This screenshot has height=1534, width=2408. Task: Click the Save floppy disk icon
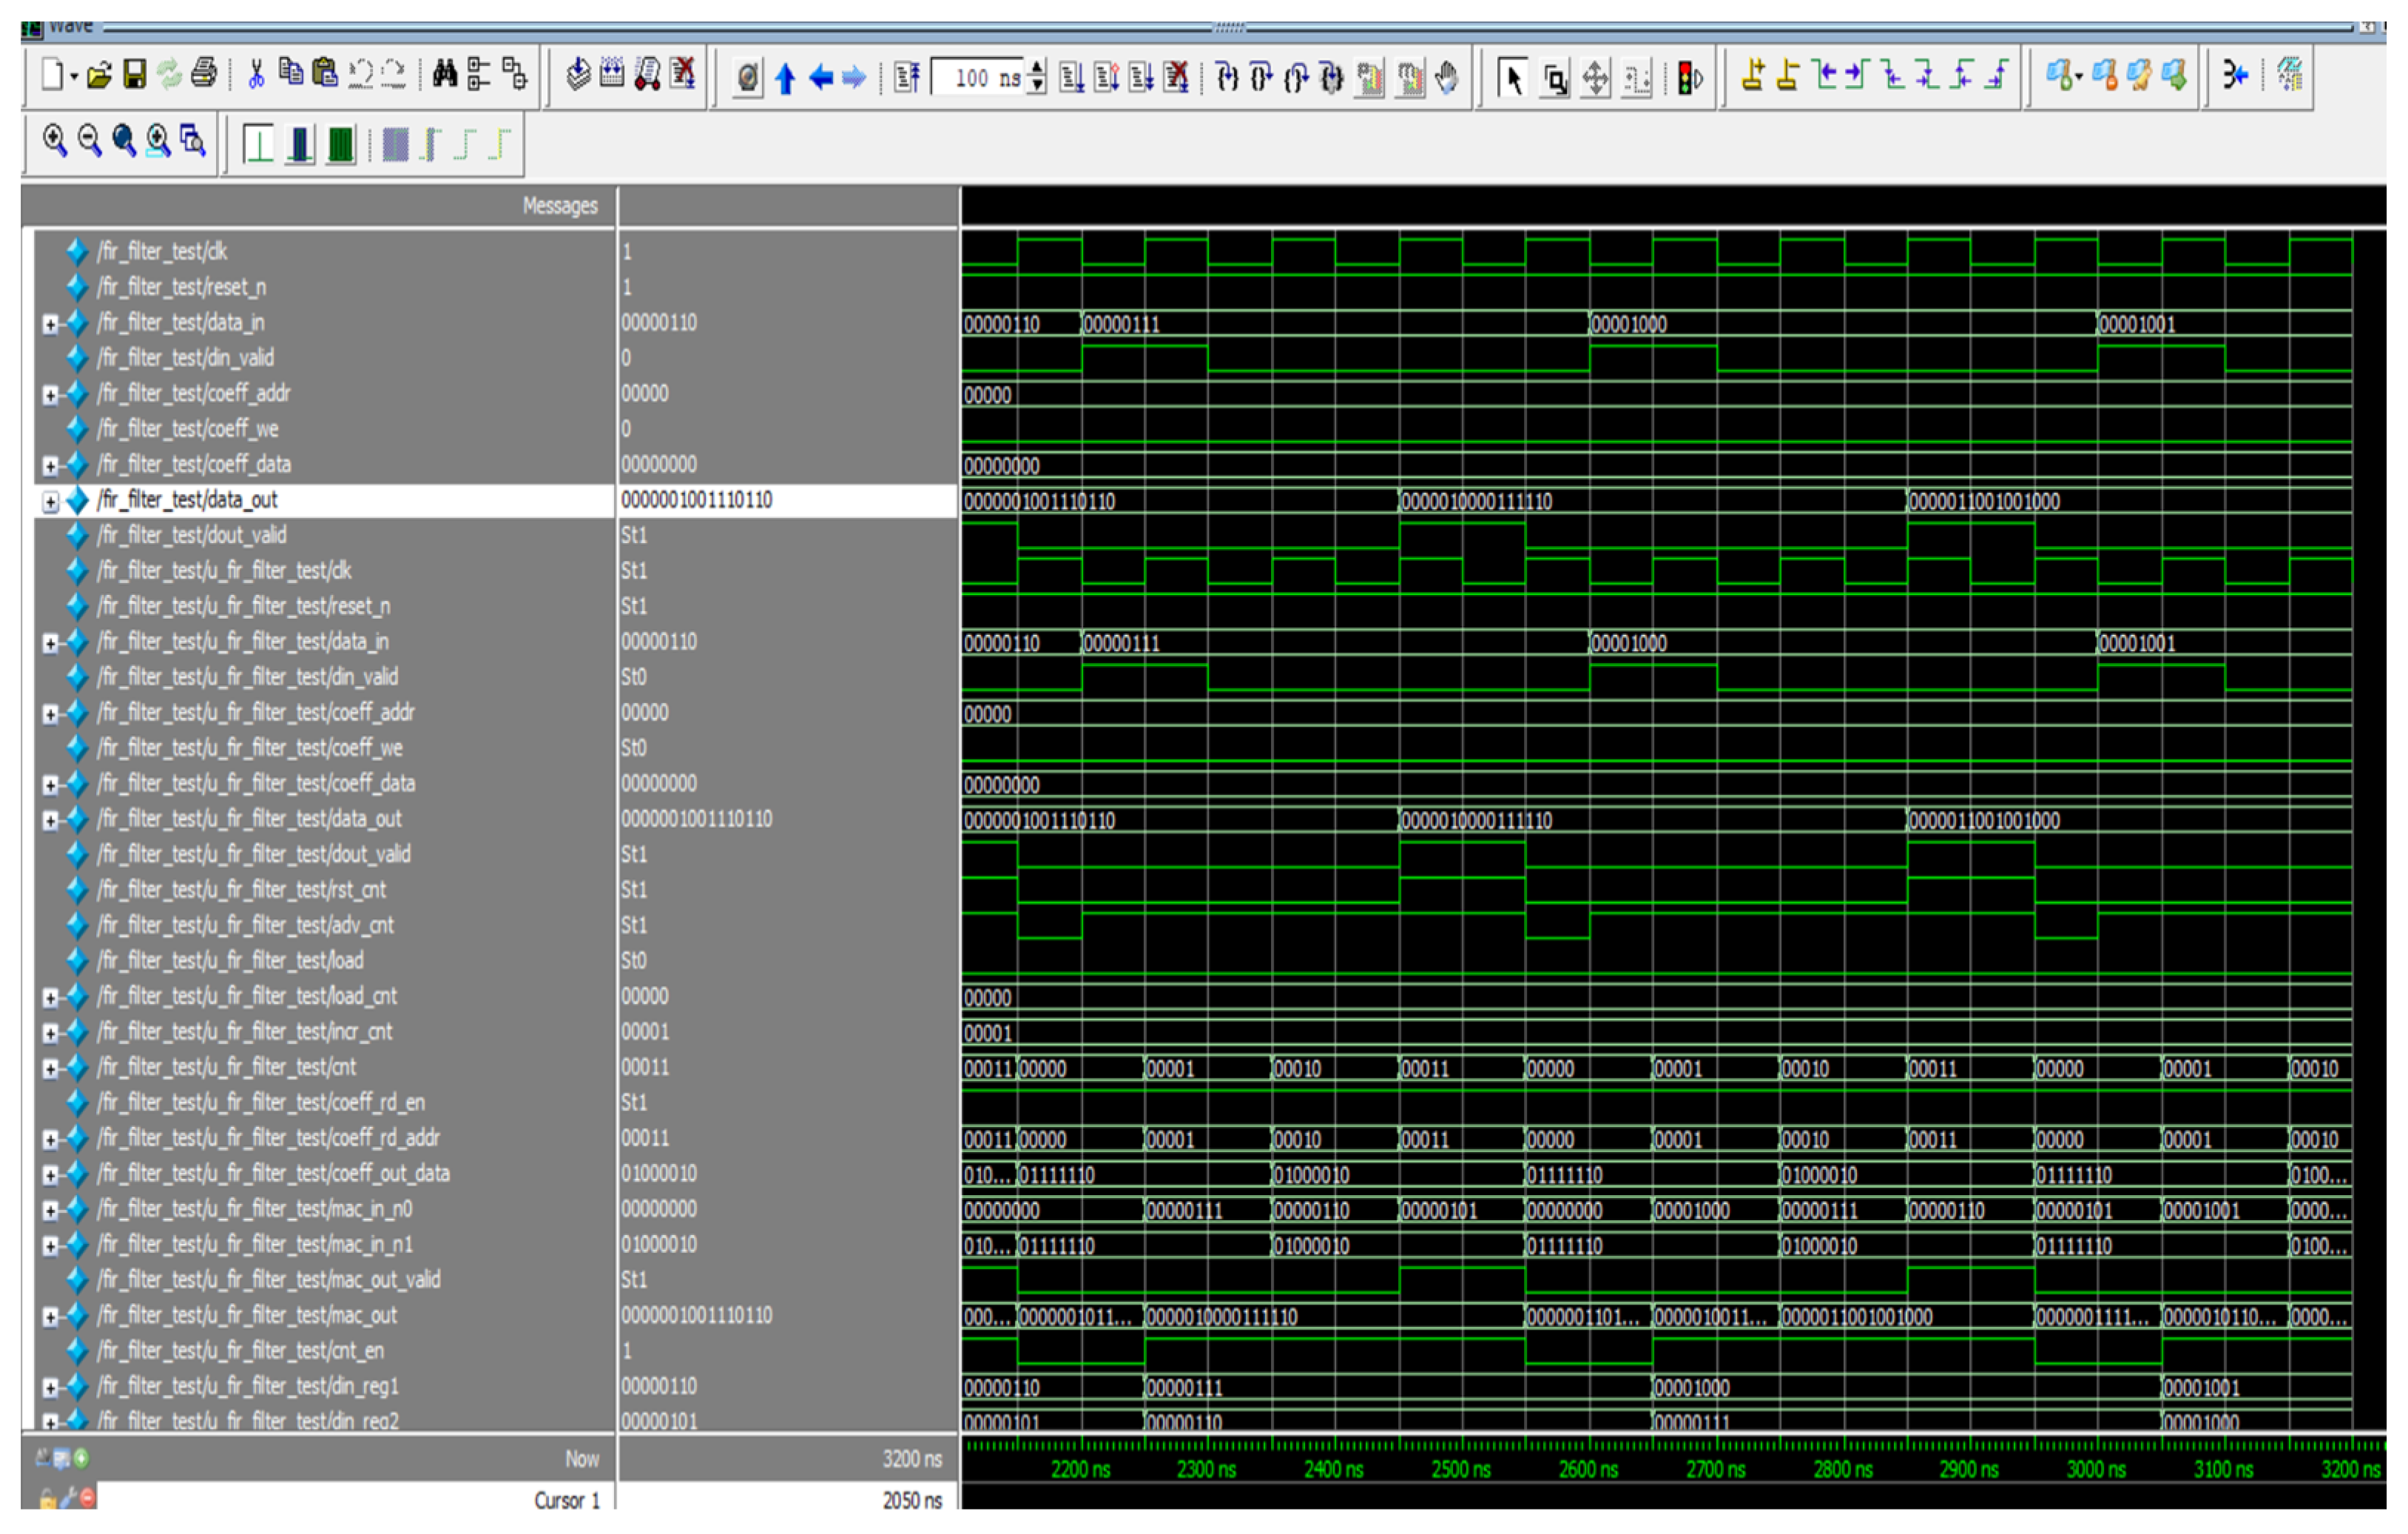tap(134, 74)
